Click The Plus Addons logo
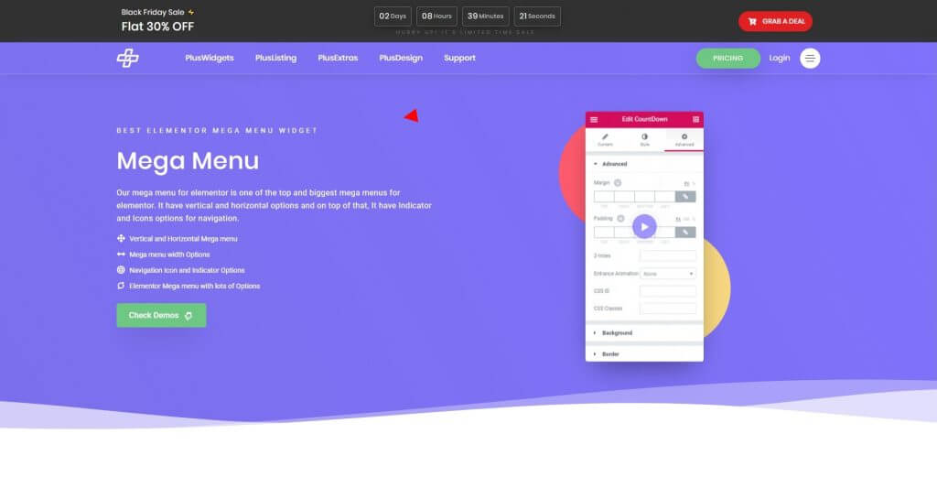 click(x=127, y=58)
